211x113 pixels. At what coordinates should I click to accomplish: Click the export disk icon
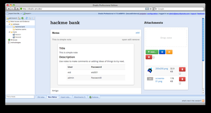[x=24, y=13]
